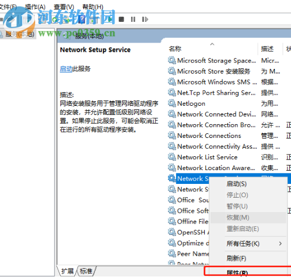
Task: Click gear icon of Microsoft Store 安装服务
Action: pyautogui.click(x=172, y=71)
